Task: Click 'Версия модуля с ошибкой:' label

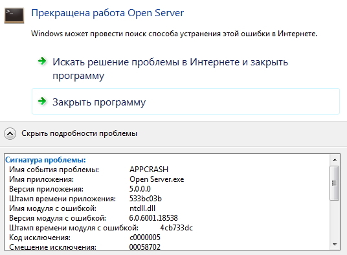Action: click(x=58, y=218)
